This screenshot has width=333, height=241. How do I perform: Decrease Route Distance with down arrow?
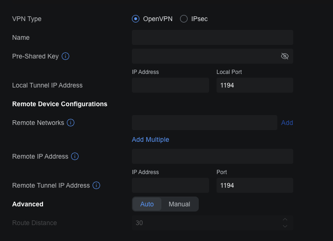click(x=285, y=226)
